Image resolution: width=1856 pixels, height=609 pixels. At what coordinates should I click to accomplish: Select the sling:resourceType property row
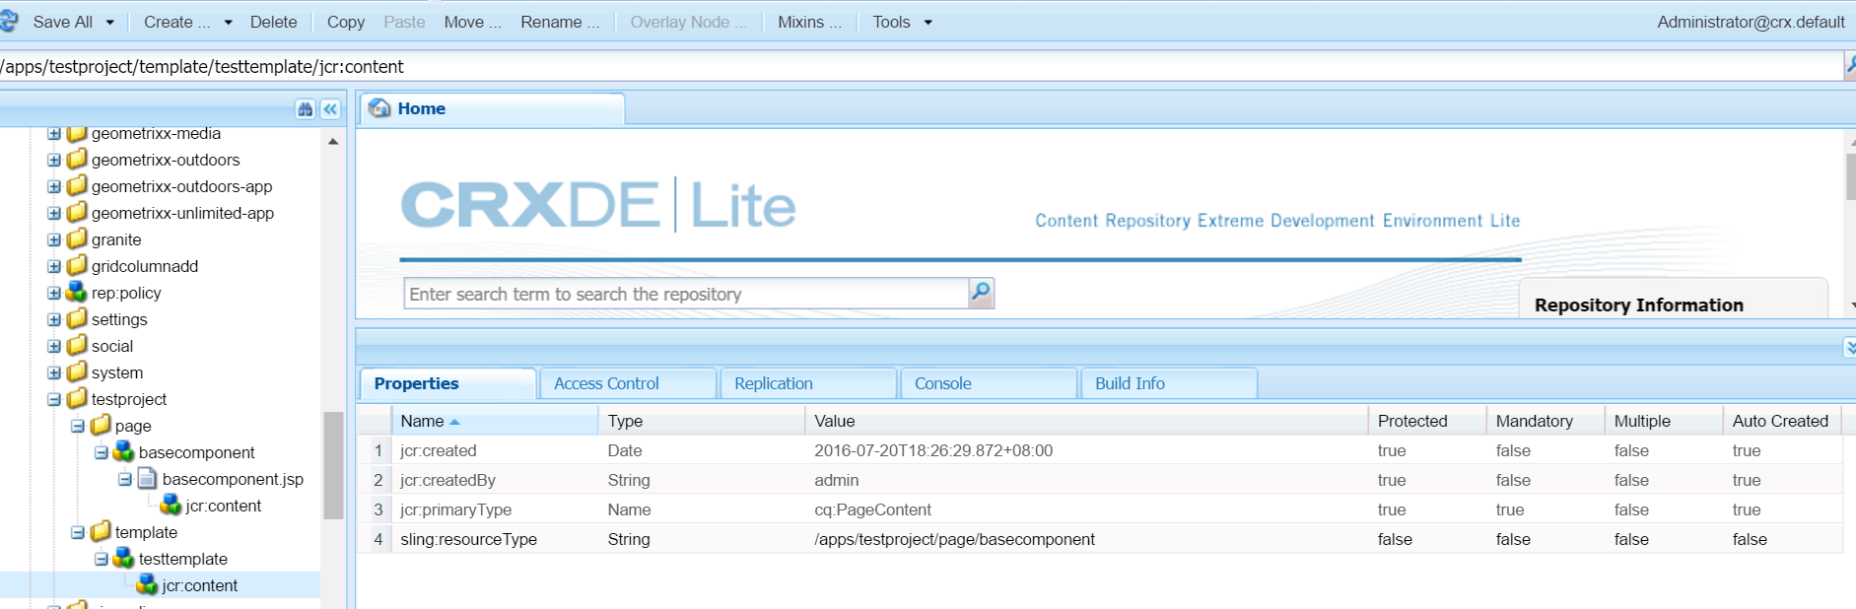pos(1099,539)
